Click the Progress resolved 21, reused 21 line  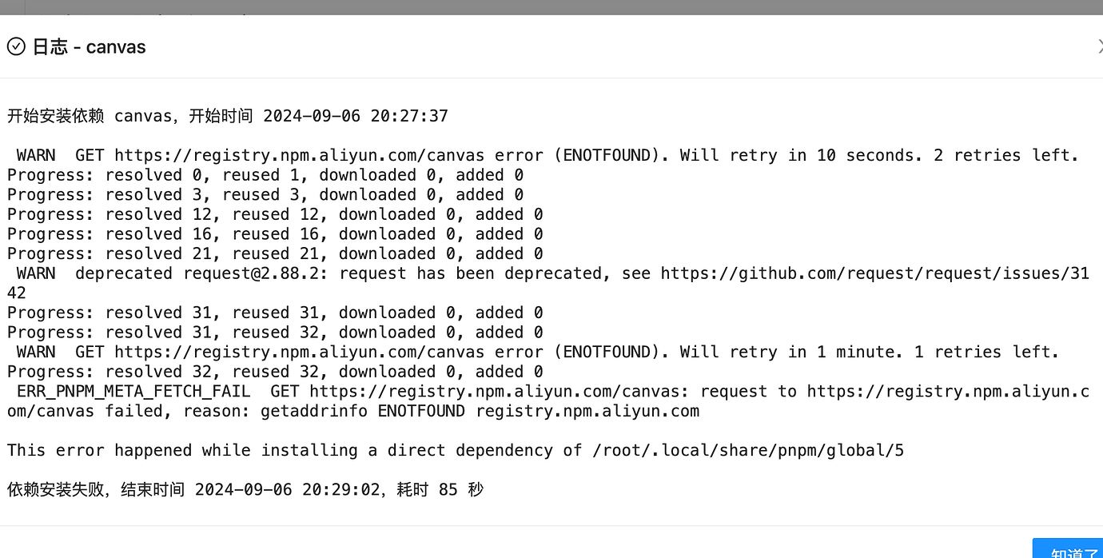pos(275,253)
